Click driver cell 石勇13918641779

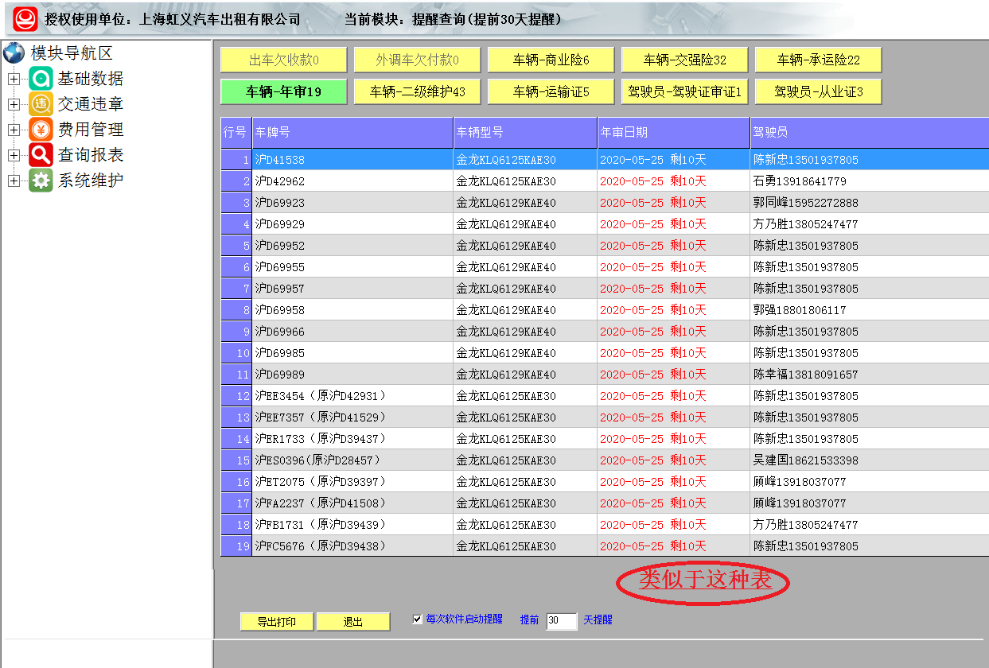point(870,181)
